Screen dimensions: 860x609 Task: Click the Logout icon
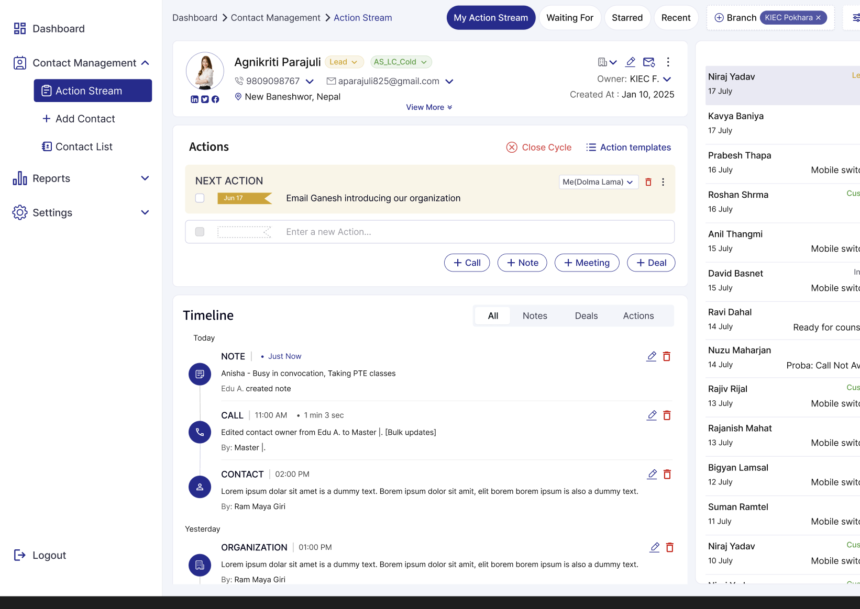20,555
